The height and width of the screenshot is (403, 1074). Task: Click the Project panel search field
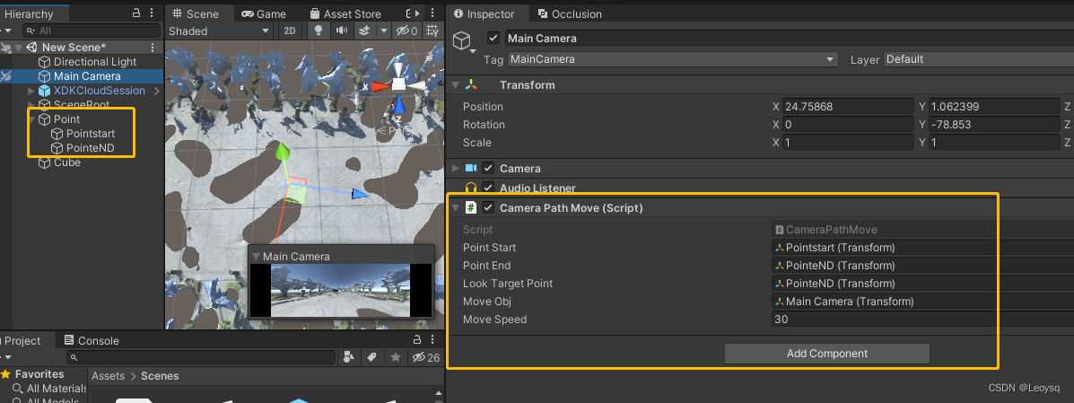point(201,358)
